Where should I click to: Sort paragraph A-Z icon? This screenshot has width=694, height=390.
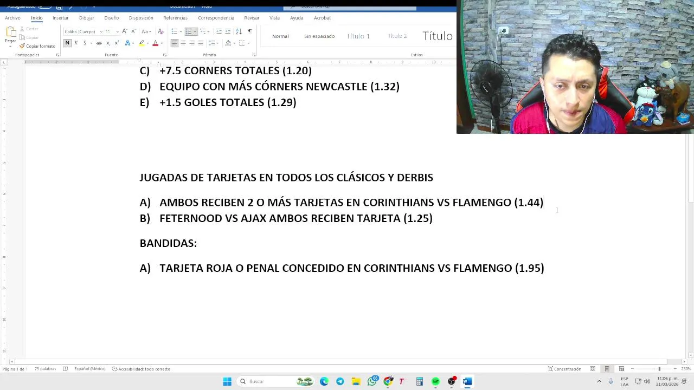(x=239, y=31)
